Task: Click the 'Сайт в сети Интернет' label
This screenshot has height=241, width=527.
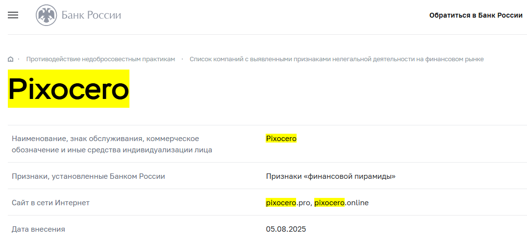Action: click(x=51, y=203)
